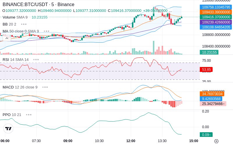Screen dimensions: 233x145
Task: Click the 12:00 time axis label
Action: click(x=131, y=141)
